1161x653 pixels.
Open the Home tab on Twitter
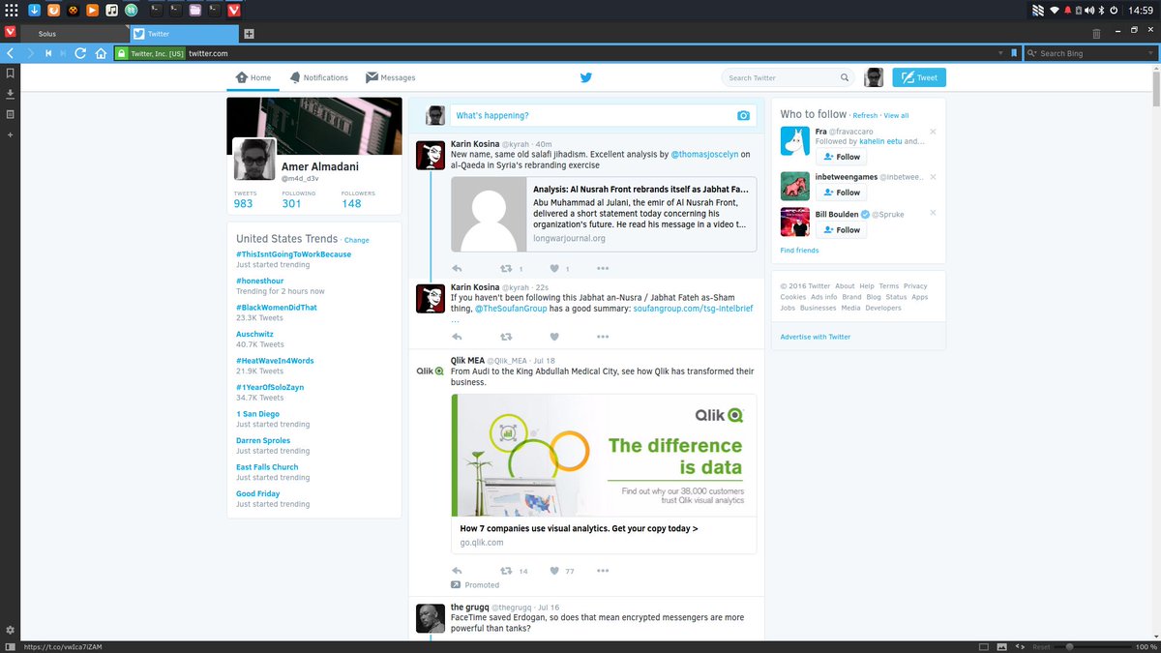point(254,77)
